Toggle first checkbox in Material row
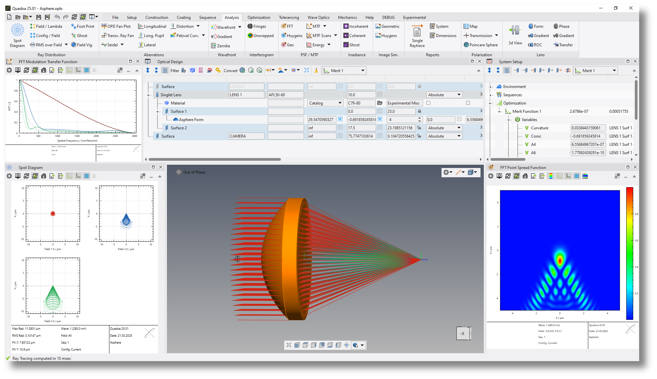 click(428, 103)
